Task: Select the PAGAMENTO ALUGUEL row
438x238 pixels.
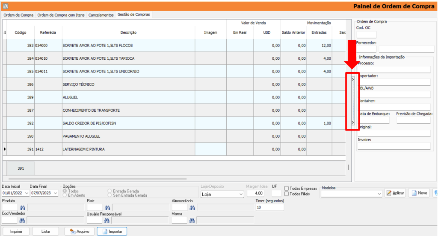Action: [175, 136]
